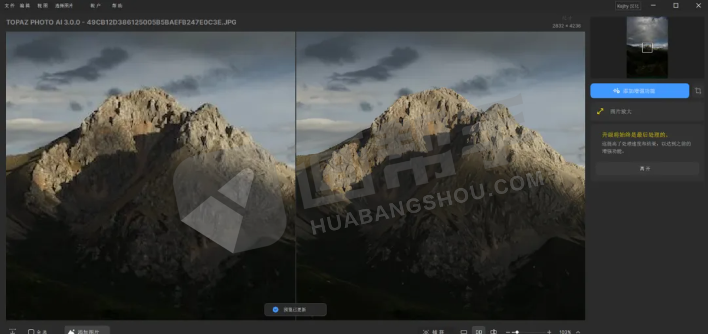Select the split slider view icon

(x=494, y=331)
